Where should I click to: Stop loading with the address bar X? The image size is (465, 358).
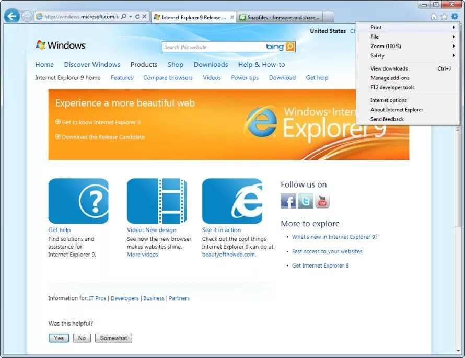pos(144,16)
